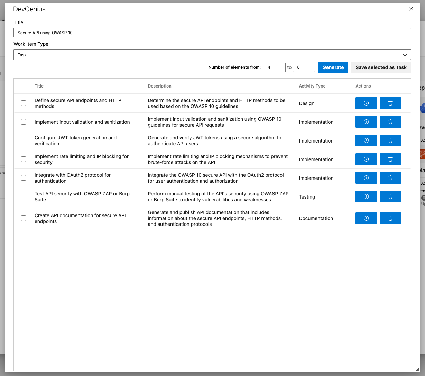Trash the Create API documentation row
Screen dimensions: 425x376
pos(390,218)
